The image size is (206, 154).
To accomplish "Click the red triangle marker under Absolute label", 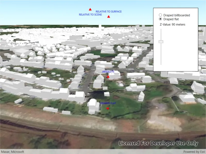I will click(x=108, y=77).
